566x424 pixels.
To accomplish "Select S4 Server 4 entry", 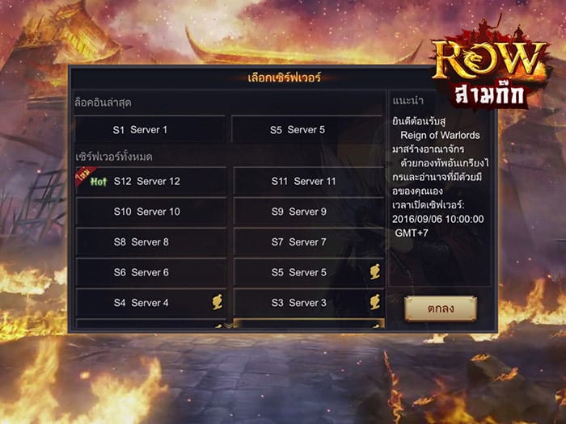I will tap(151, 303).
